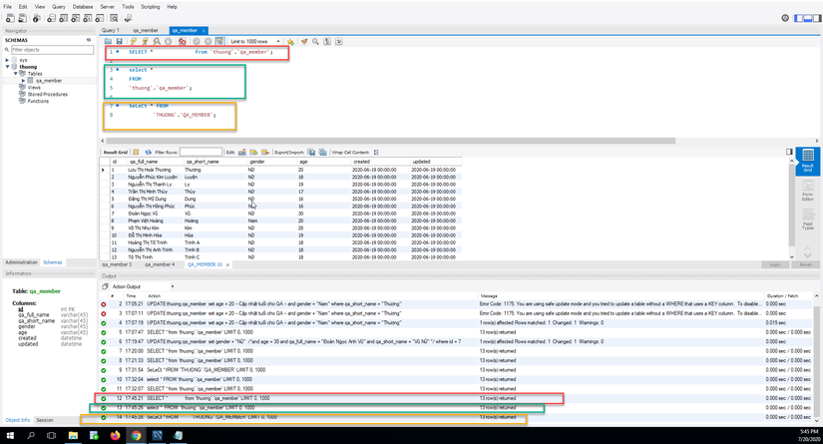Click the Filter Rows input field
The height and width of the screenshot is (444, 823).
(x=201, y=153)
